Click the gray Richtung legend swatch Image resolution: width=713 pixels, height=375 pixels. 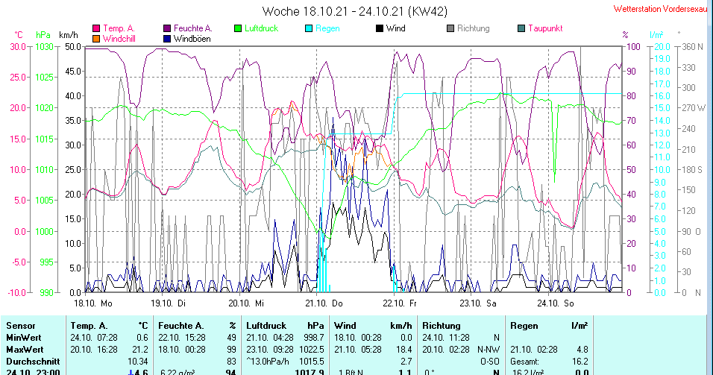451,29
